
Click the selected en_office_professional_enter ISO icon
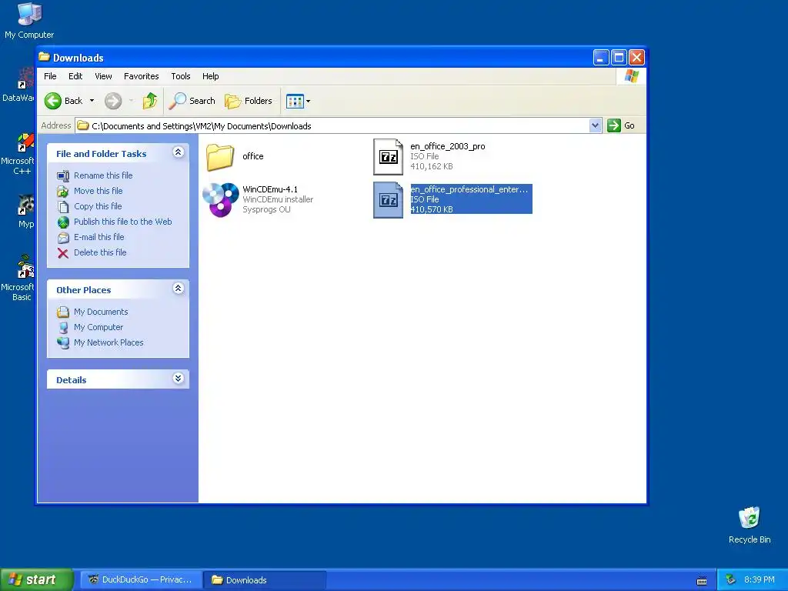tap(388, 200)
